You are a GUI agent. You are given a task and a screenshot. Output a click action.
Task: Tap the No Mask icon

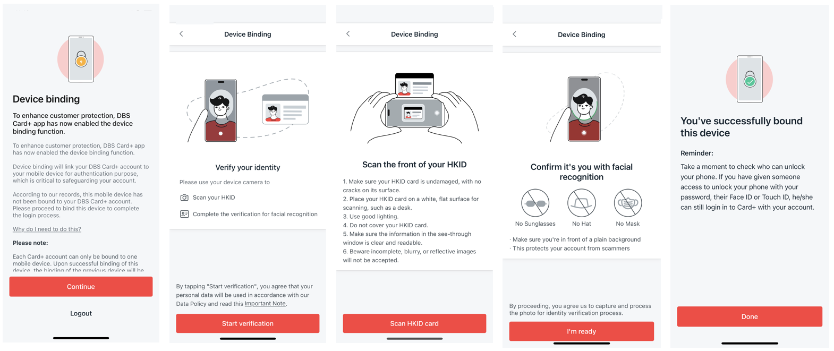(x=627, y=203)
